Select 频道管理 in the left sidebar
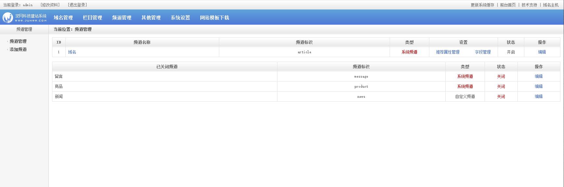 click(x=18, y=41)
